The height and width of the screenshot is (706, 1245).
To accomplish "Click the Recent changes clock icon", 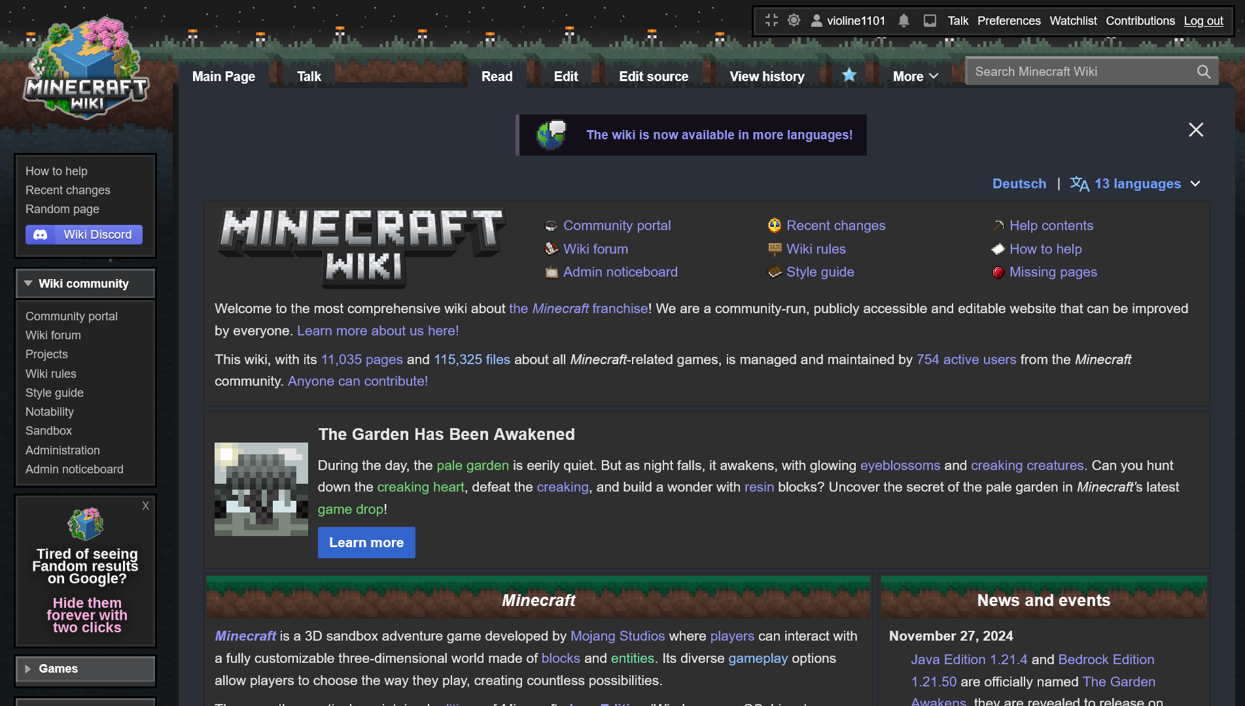I will 775,226.
